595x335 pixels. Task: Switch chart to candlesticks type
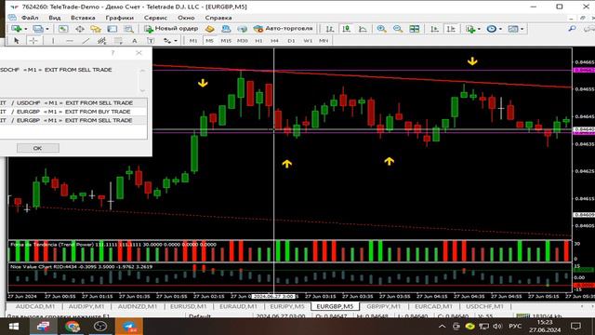pyautogui.click(x=346, y=29)
